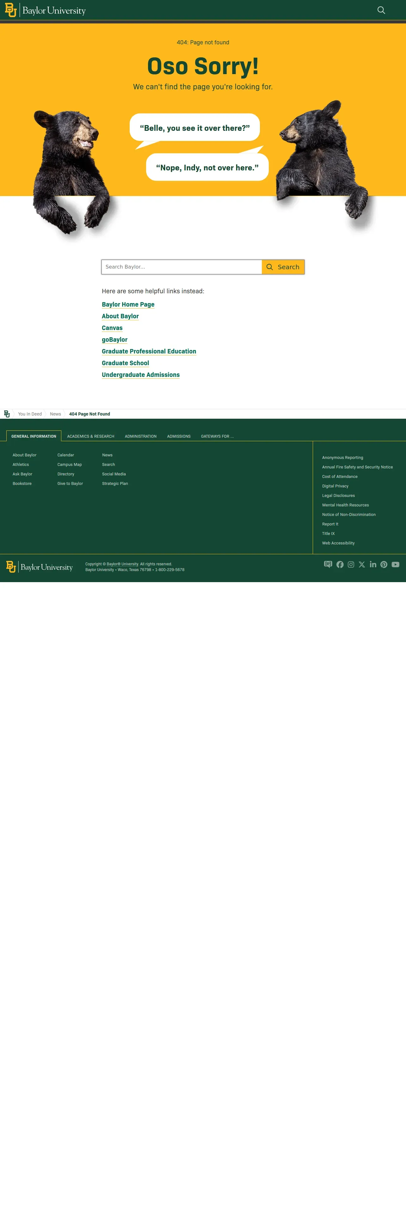Open the Campus Map footer link

pos(70,465)
